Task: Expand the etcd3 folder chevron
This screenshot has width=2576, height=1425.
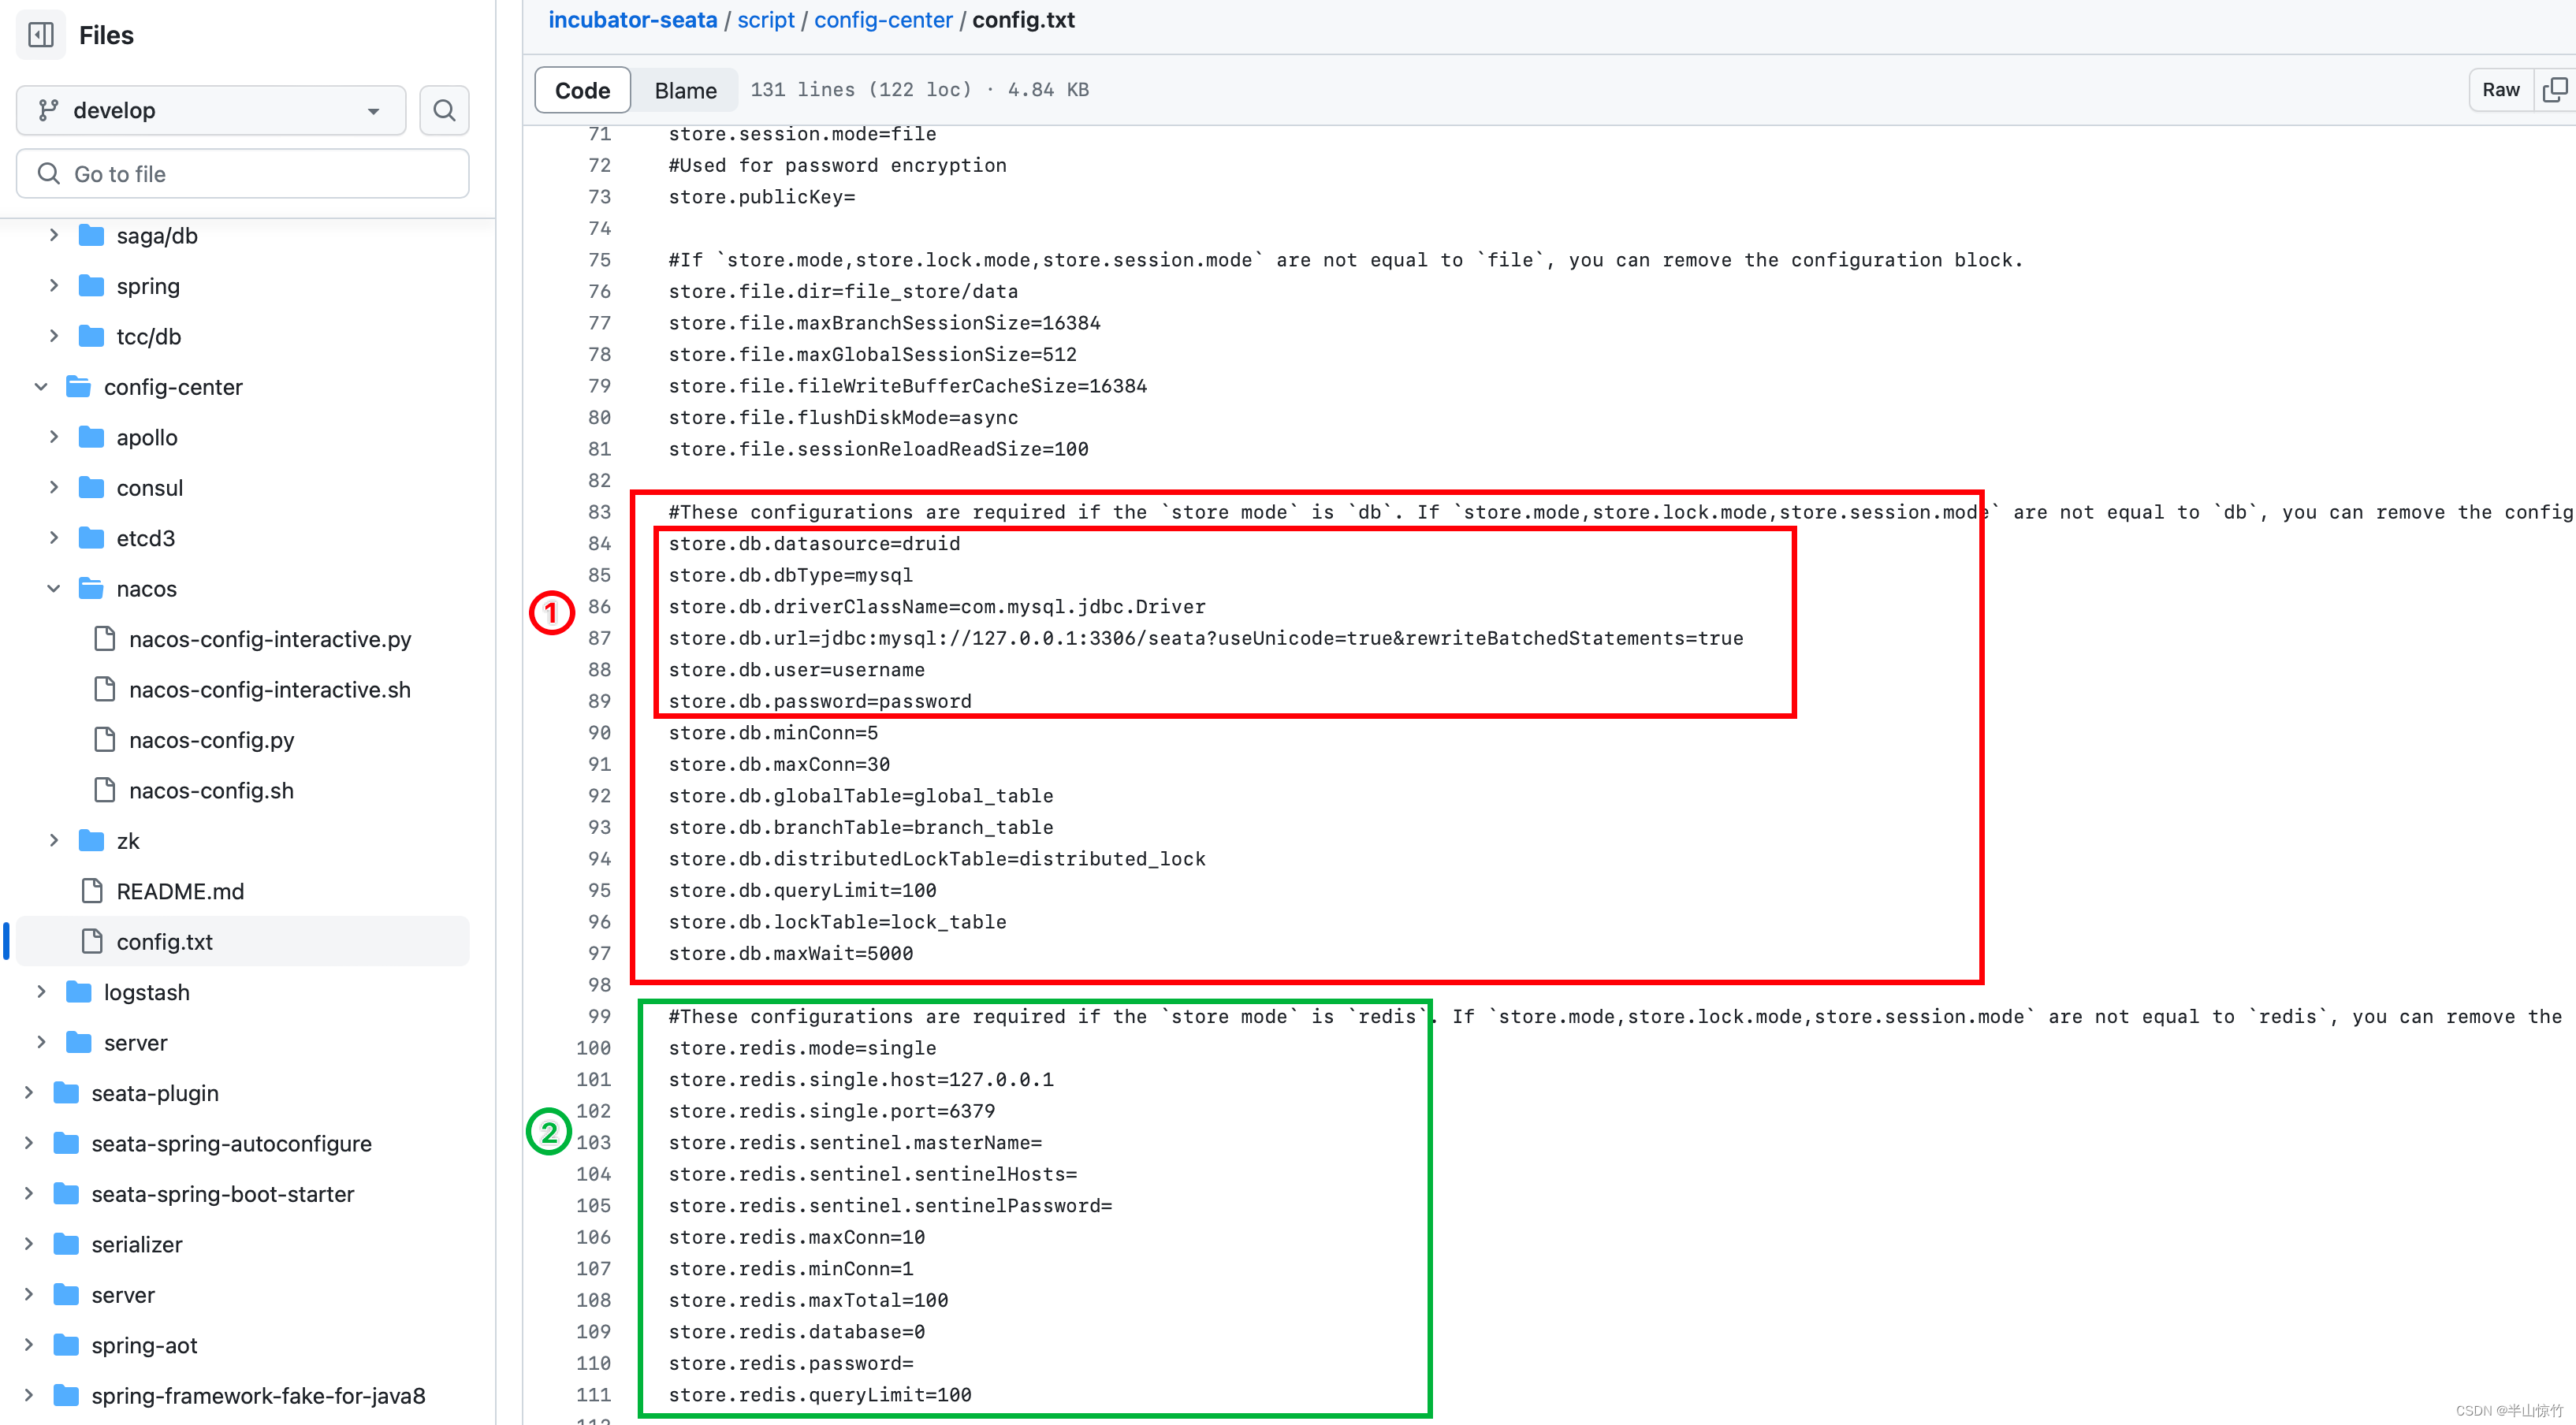Action: click(54, 538)
